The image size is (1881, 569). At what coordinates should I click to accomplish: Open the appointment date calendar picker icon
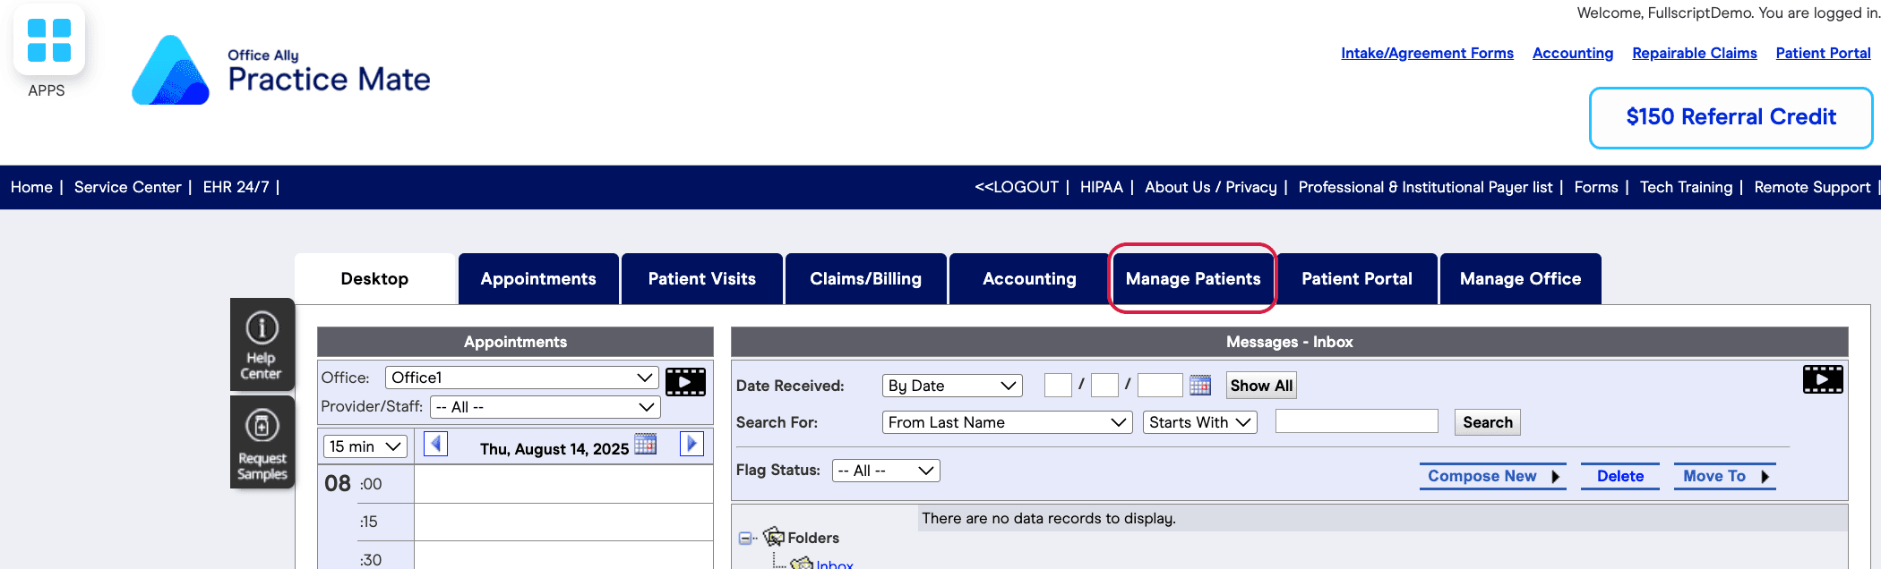[645, 444]
